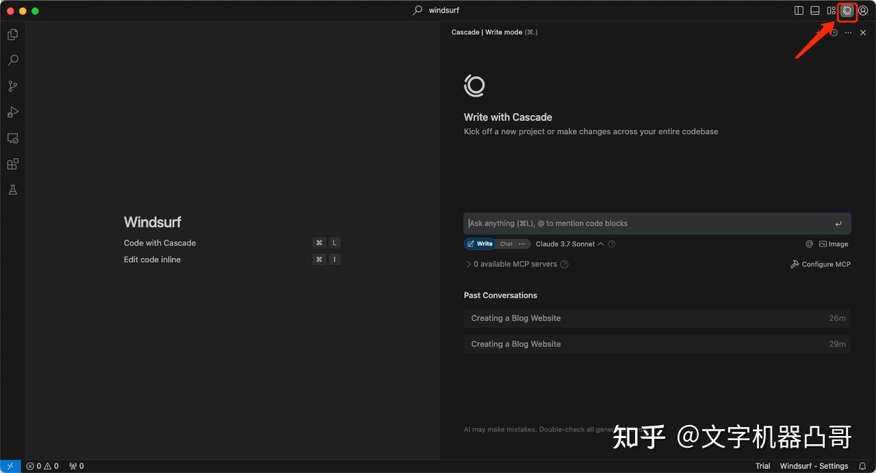Viewport: 876px width, 473px height.
Task: Click the Past Conversations heading
Action: pos(500,296)
